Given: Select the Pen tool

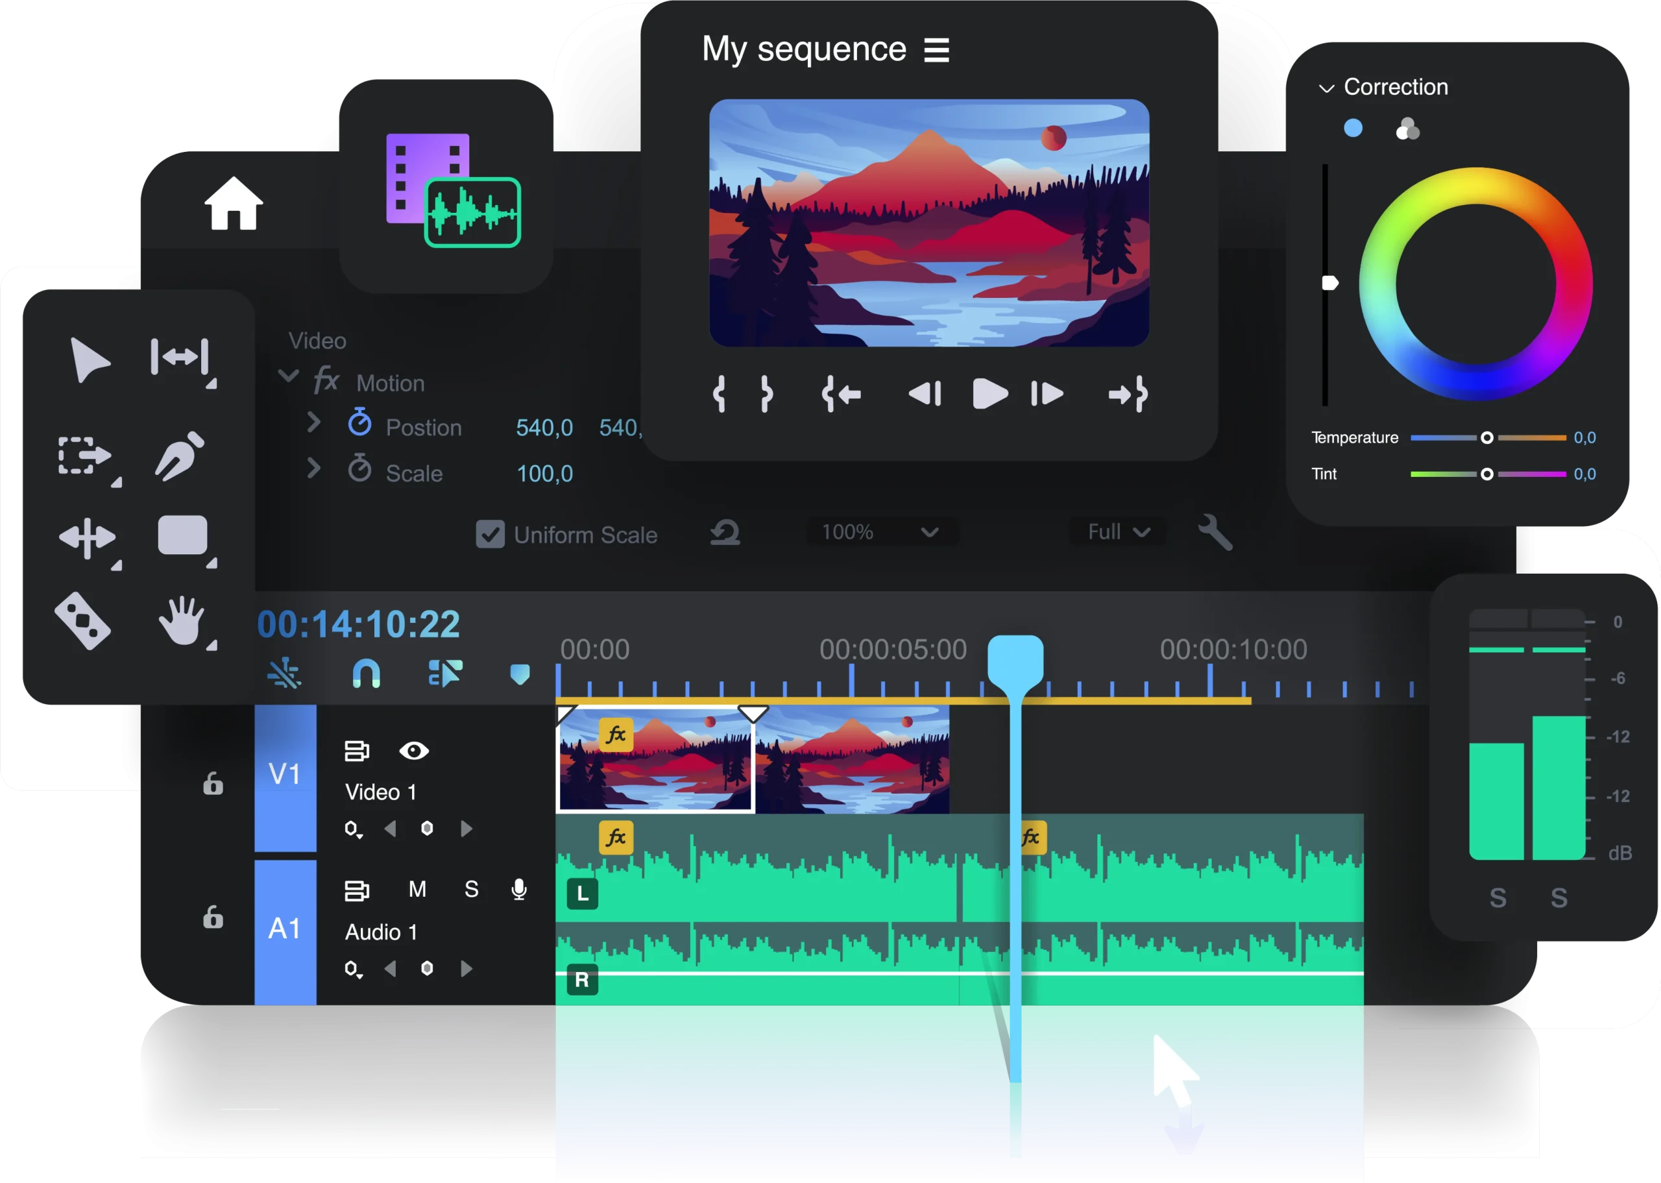Looking at the screenshot, I should pos(178,457).
